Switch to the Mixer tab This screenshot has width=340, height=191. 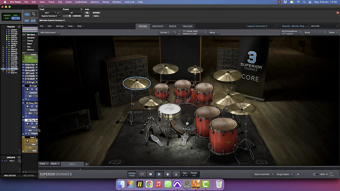pos(173,26)
